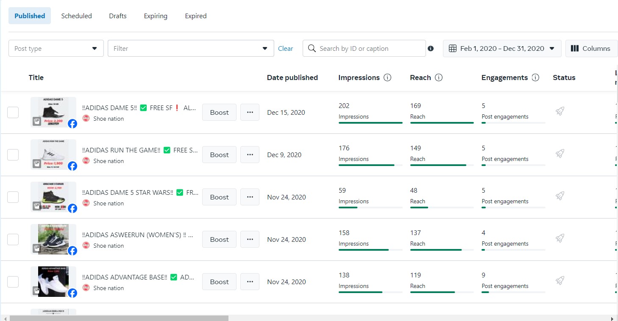Image resolution: width=618 pixels, height=321 pixels.
Task: Open the Post type dropdown
Action: (x=56, y=48)
